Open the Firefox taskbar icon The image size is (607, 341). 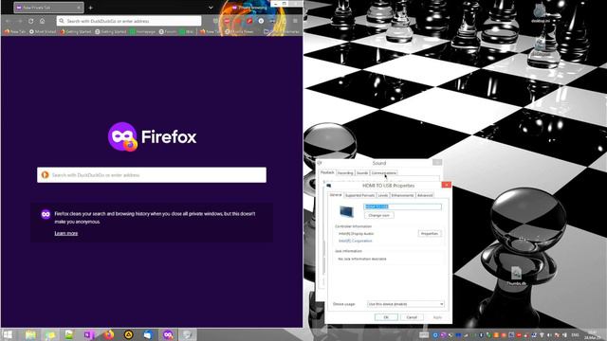[109, 334]
